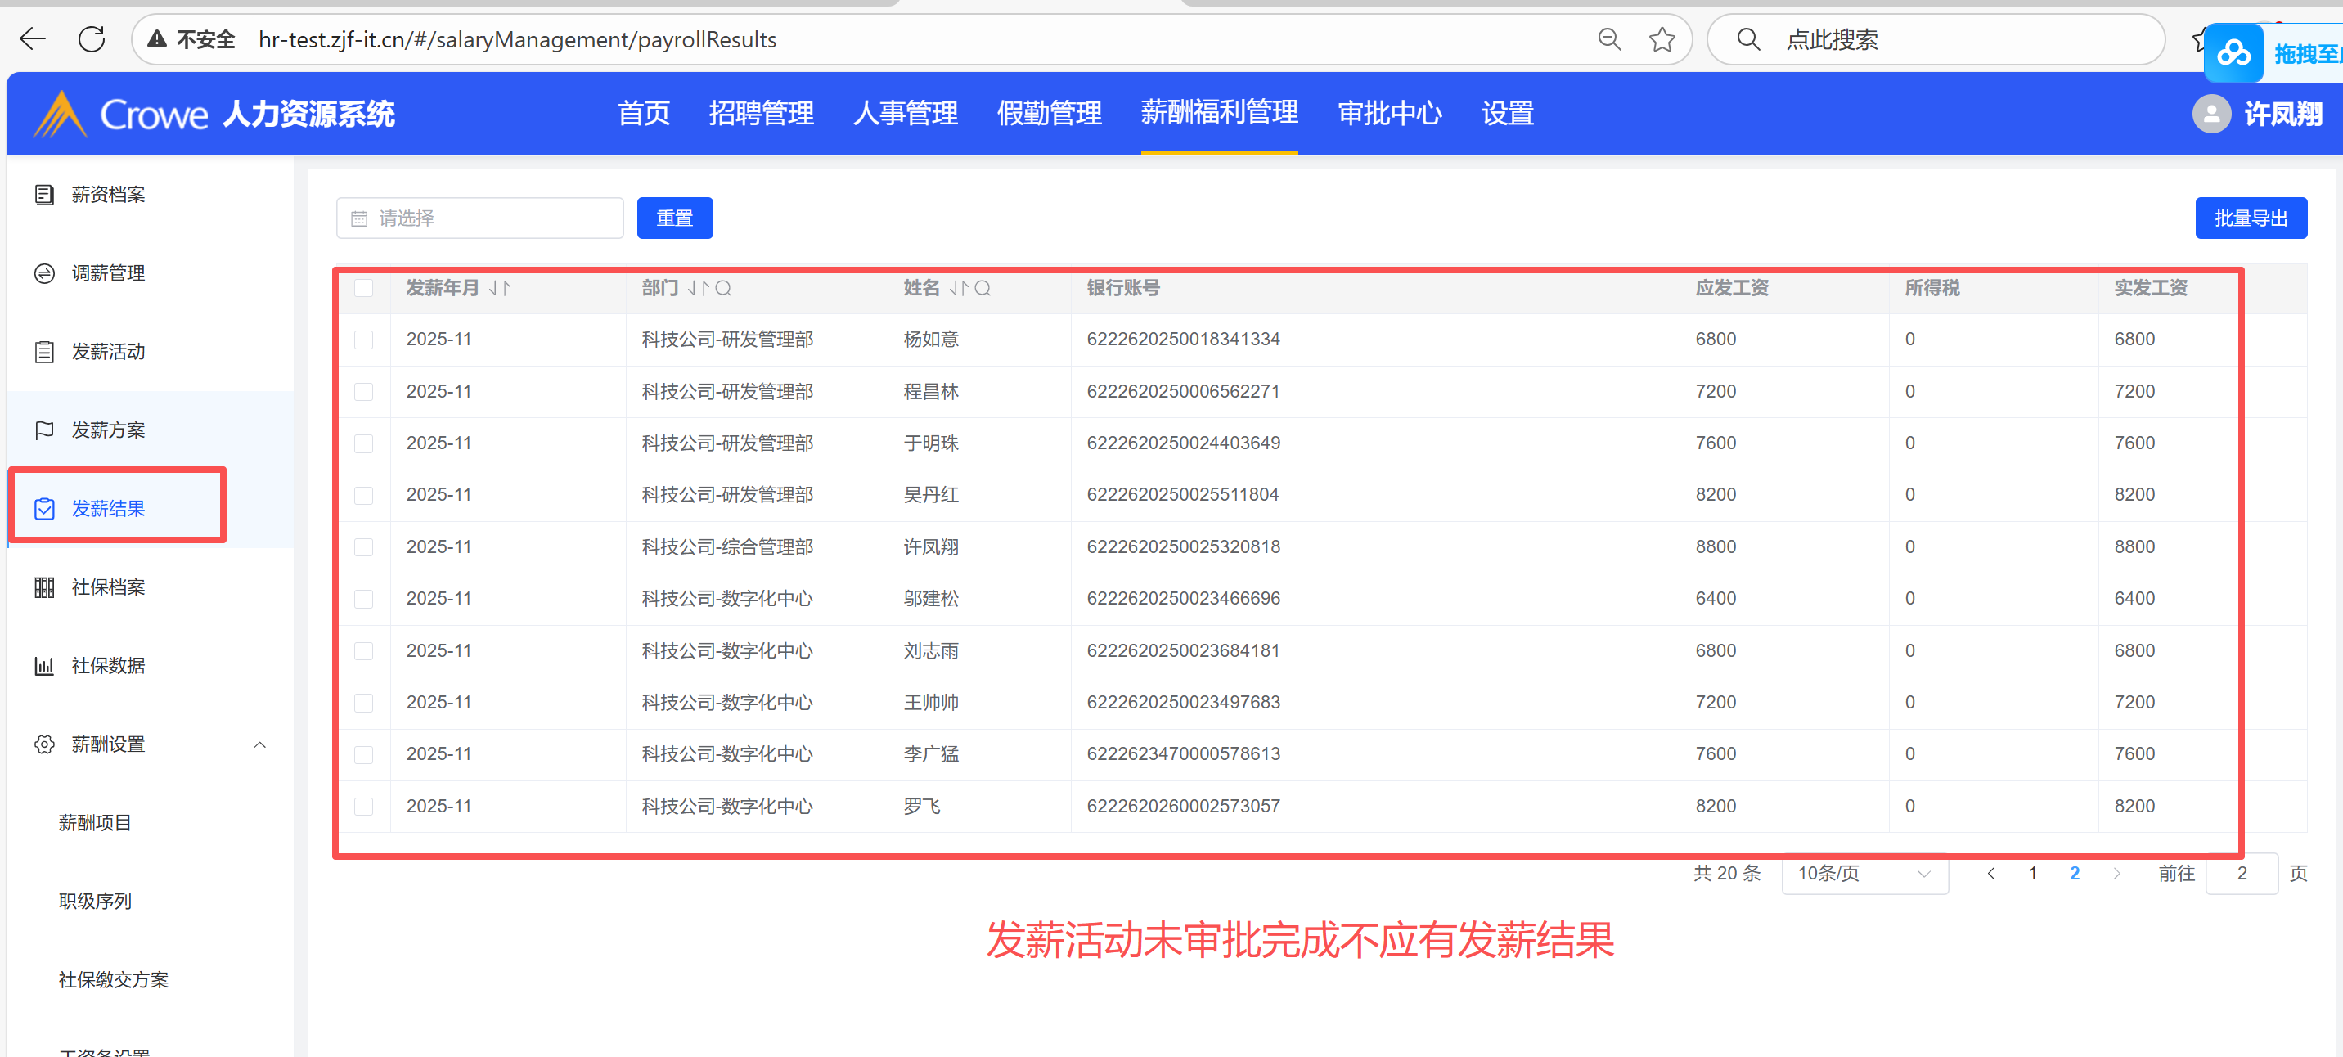The height and width of the screenshot is (1057, 2343).
Task: Click the 社保数据 chart icon
Action: (x=43, y=666)
